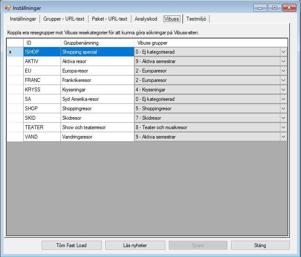Image resolution: width=301 pixels, height=257 pixels.
Task: Open the Vibuss dropdown for !SHOP row
Action: (283, 52)
